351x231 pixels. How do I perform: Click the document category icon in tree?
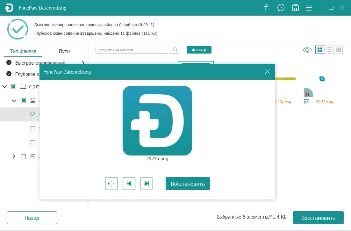33,156
